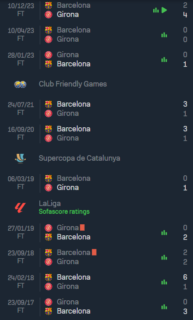Show stats icon for the 23/09/18 match
The height and width of the screenshot is (320, 193).
coord(164,257)
